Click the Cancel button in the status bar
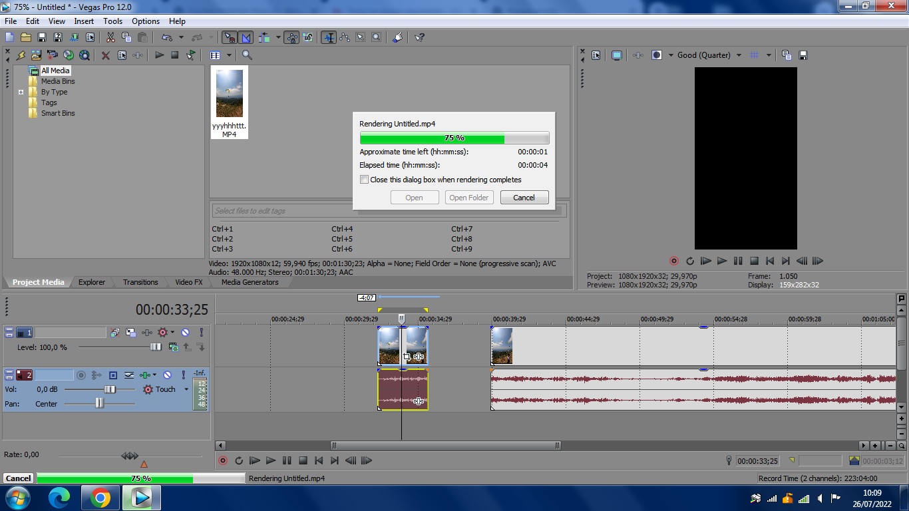Screen dimensions: 909x511 click(18, 478)
